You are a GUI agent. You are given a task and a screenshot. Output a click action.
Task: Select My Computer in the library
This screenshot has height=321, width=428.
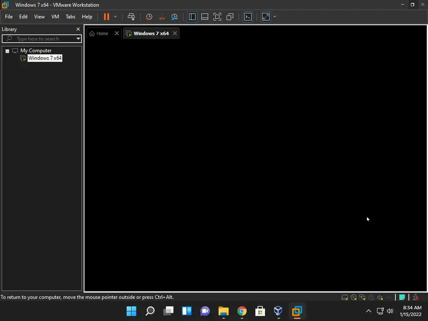tap(36, 51)
